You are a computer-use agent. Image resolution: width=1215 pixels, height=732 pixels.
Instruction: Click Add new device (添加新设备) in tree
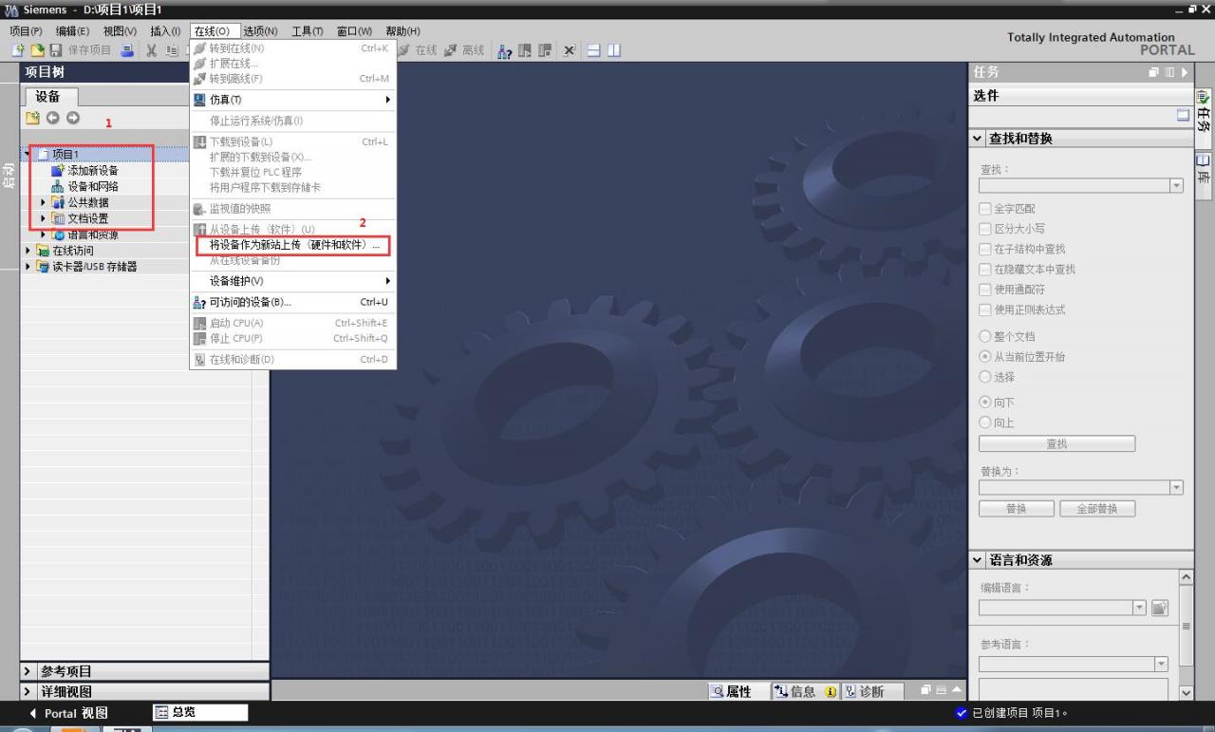click(93, 170)
